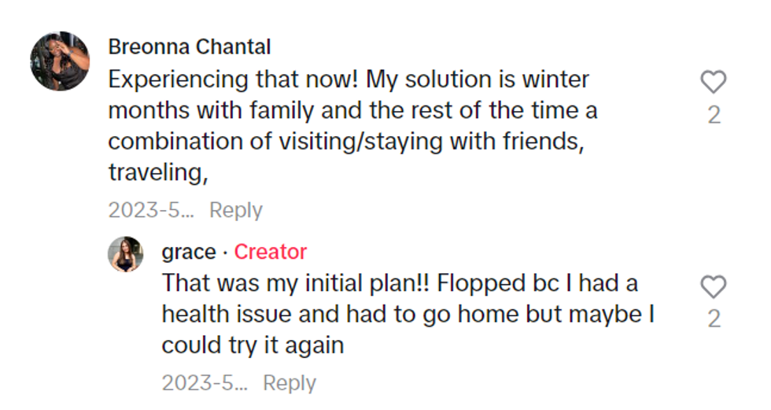Reply to Breonna Chantal's comment

pyautogui.click(x=235, y=210)
